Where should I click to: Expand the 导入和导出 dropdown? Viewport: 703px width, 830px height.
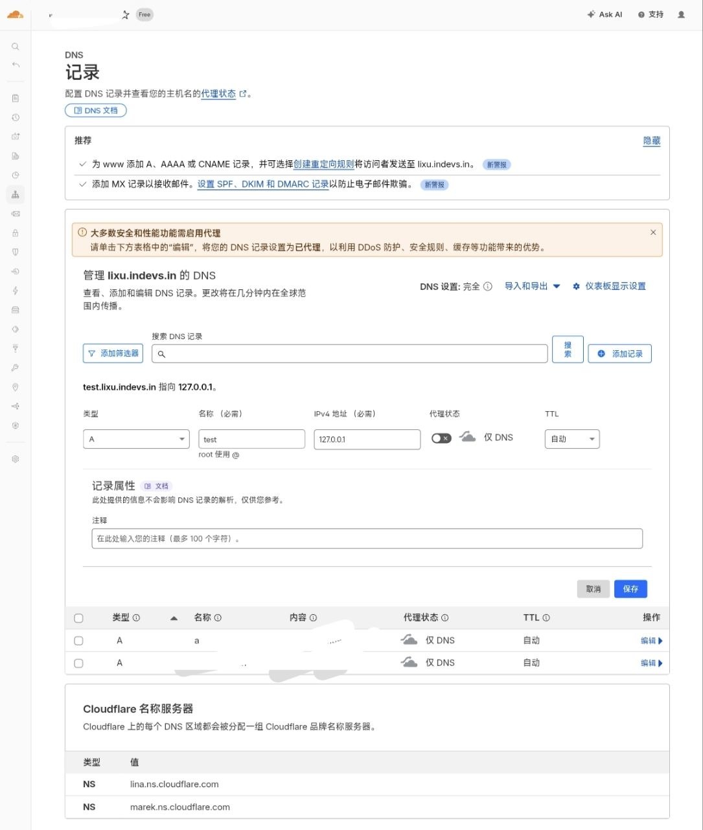(x=533, y=286)
